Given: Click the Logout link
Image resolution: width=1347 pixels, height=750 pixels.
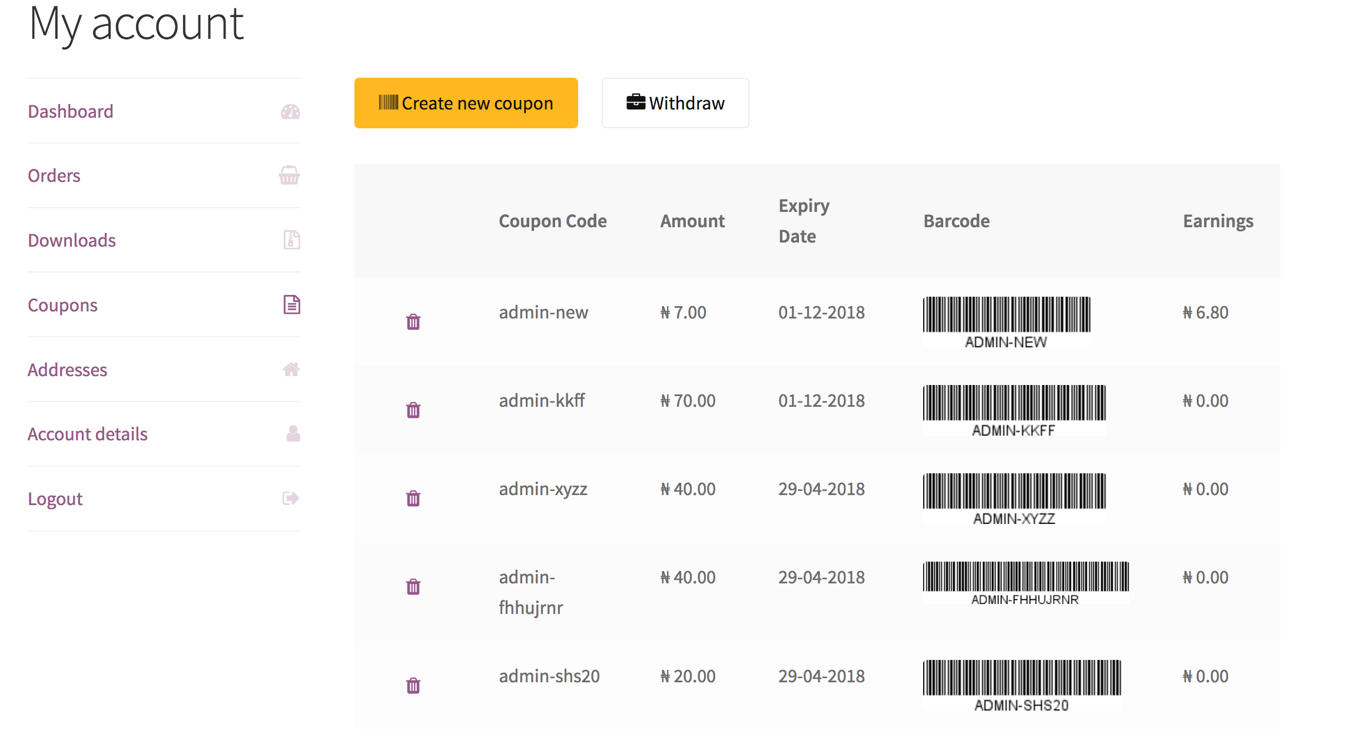Looking at the screenshot, I should [55, 499].
